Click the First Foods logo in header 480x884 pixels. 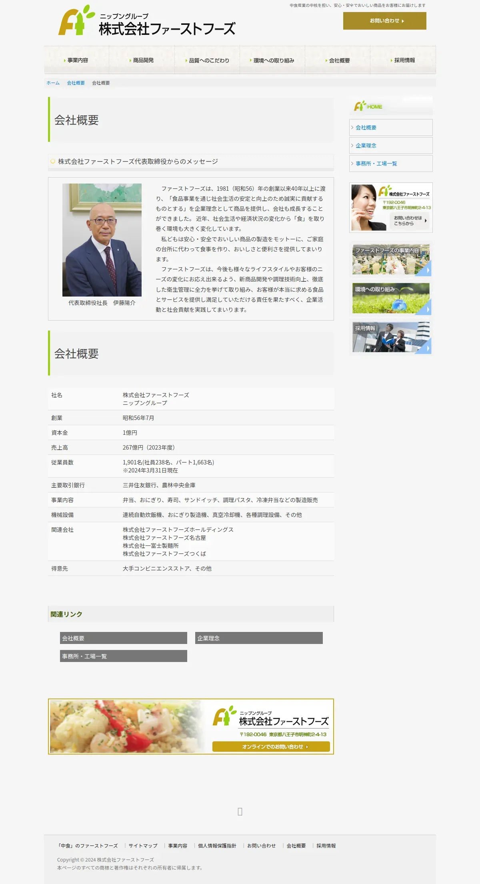pos(147,21)
